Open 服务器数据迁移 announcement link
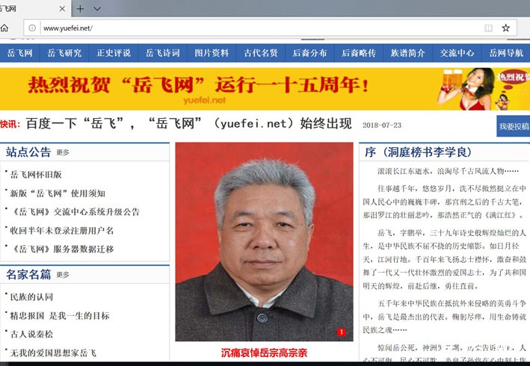The image size is (530, 366). (x=62, y=249)
